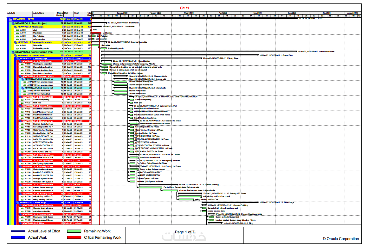368x246 pixels.
Task: Select the A1260 FIRE ALARM SYSTEM row
Action: 55,152
